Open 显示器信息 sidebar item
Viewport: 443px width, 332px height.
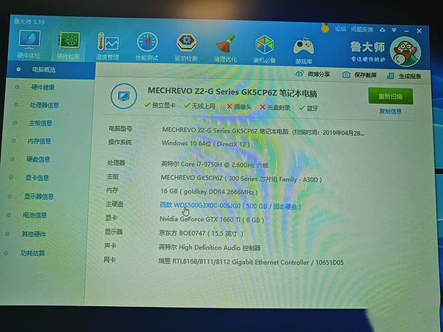pos(38,196)
